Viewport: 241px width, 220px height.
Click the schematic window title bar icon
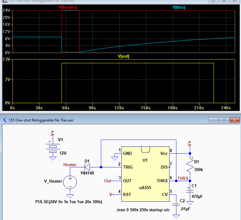point(5,120)
